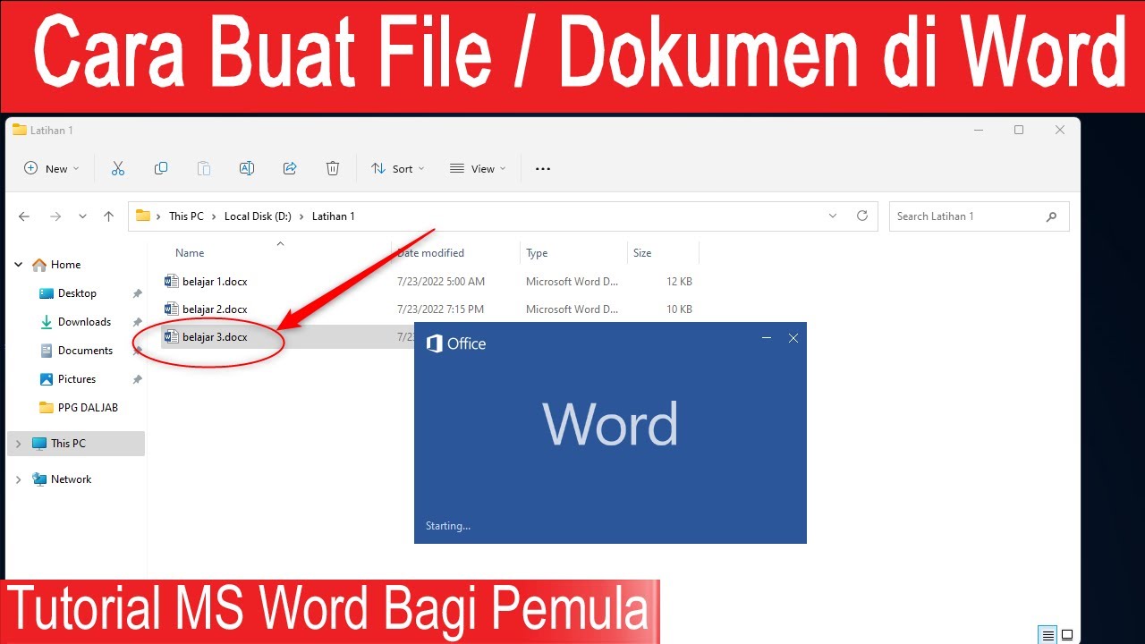Select Home in navigation pane
The width and height of the screenshot is (1145, 644).
pyautogui.click(x=65, y=265)
